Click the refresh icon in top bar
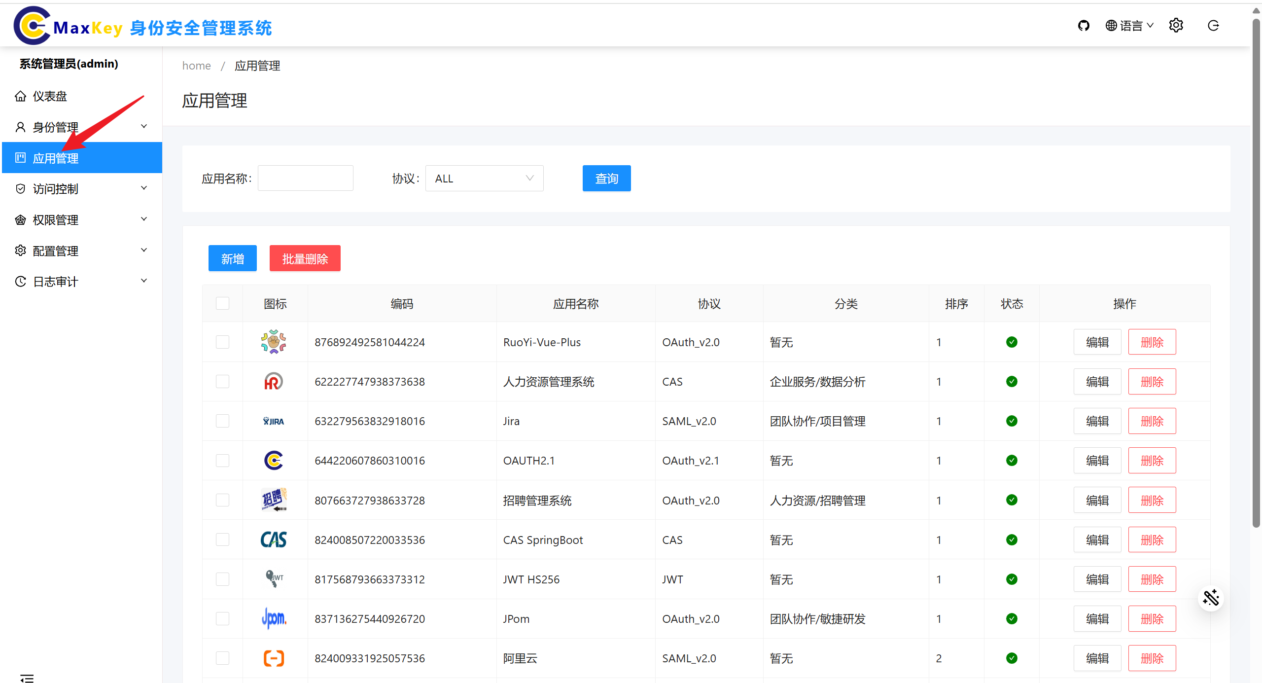 pos(1213,26)
